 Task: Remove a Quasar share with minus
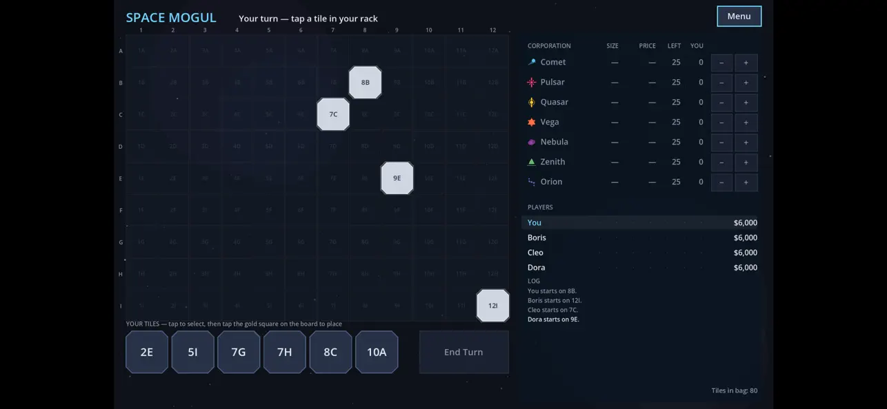click(721, 103)
